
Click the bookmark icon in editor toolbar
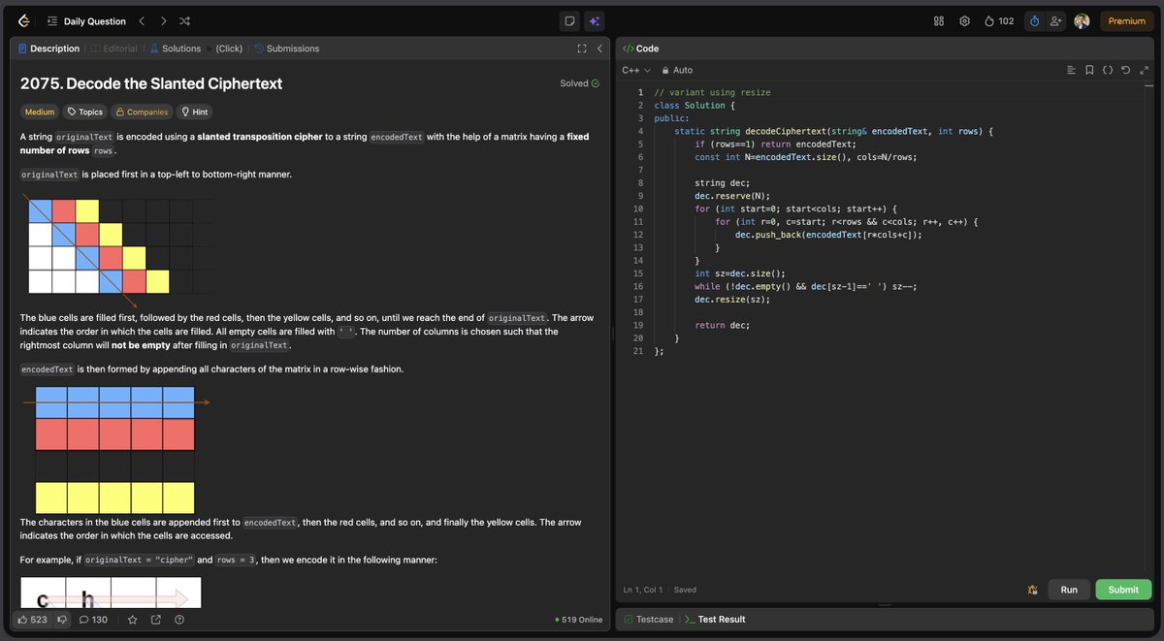[1090, 70]
